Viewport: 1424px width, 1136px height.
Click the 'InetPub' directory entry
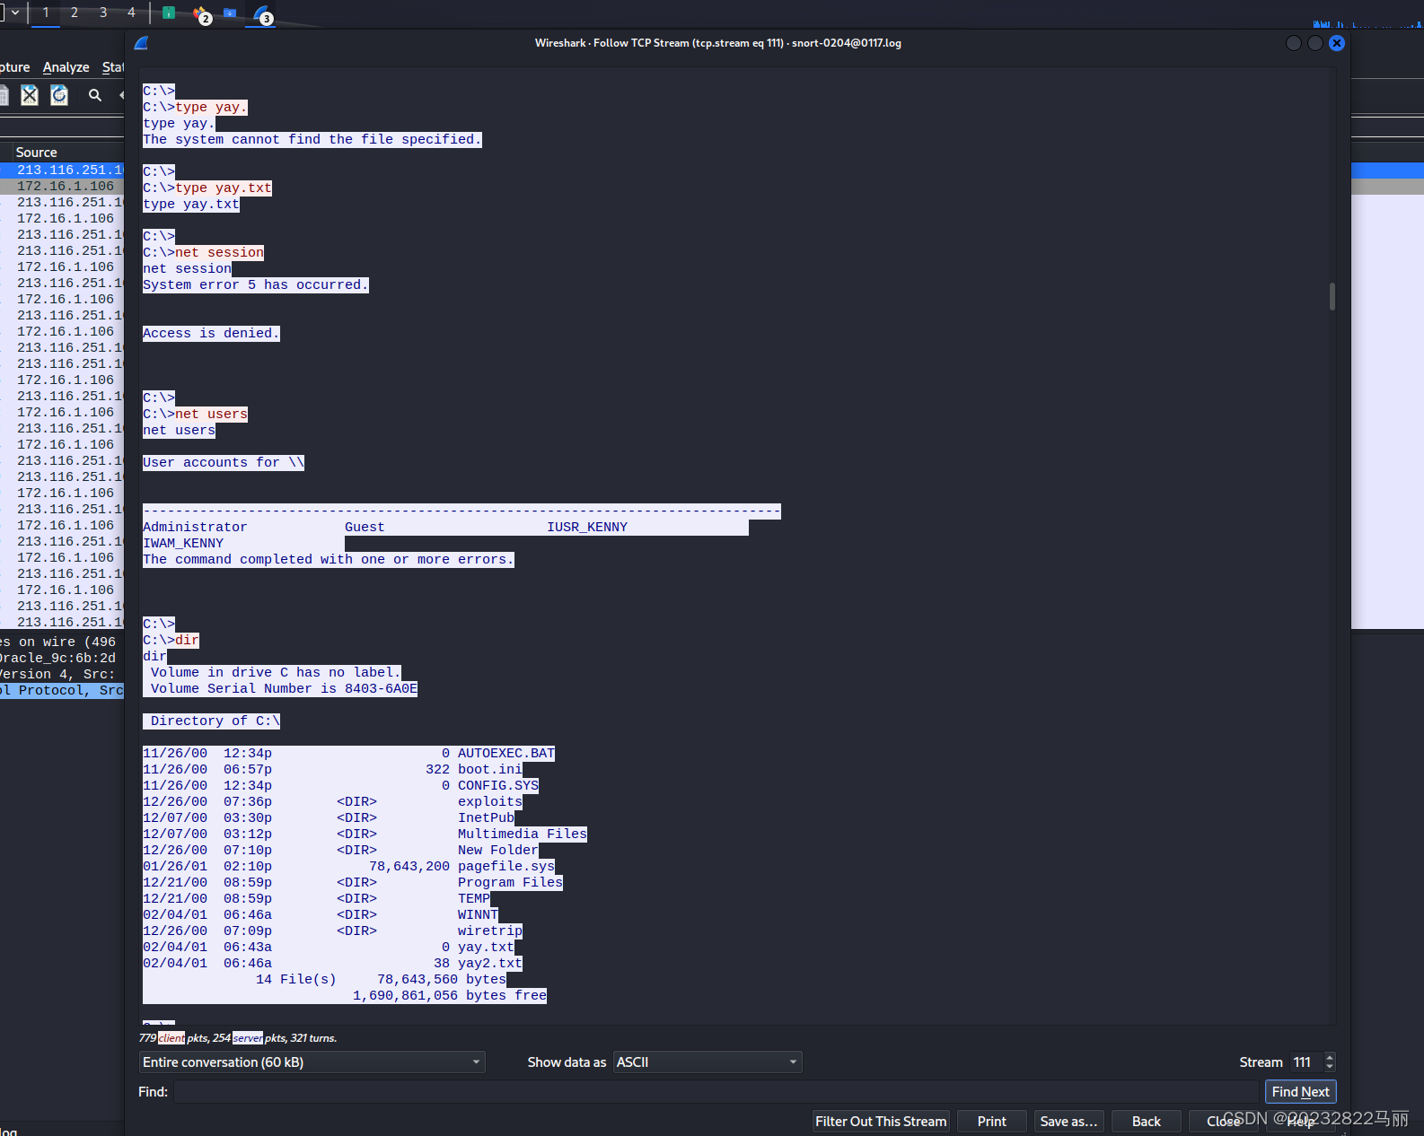pyautogui.click(x=486, y=818)
